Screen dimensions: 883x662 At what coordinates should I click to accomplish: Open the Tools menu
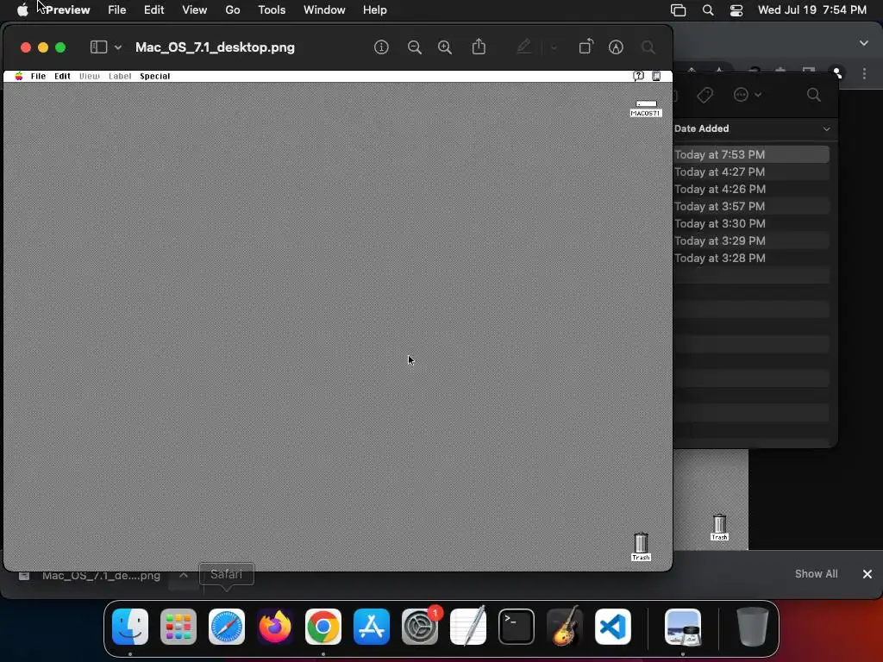272,10
